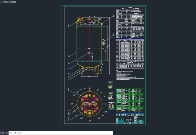Open command line customize wrench menu
This screenshot has height=135, width=196.
[6, 133]
